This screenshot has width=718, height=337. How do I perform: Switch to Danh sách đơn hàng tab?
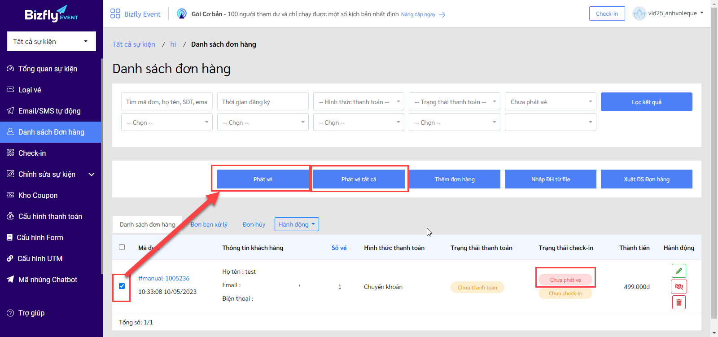148,224
